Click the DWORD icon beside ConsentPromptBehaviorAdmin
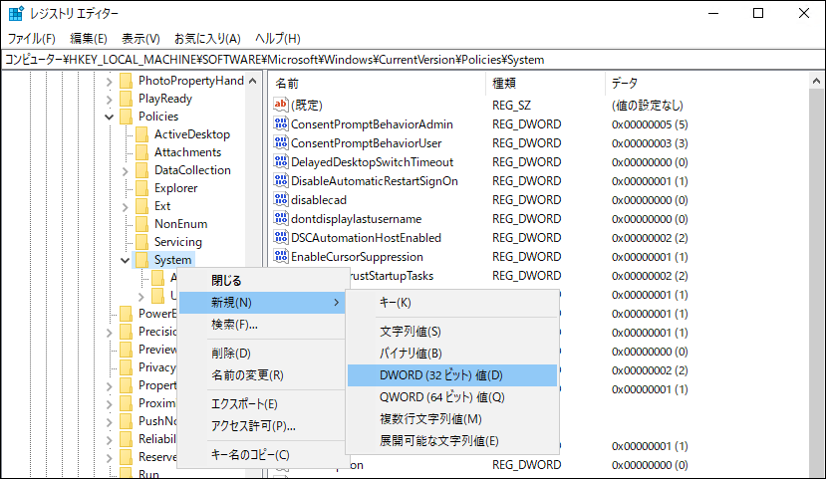The width and height of the screenshot is (826, 479). coord(280,124)
